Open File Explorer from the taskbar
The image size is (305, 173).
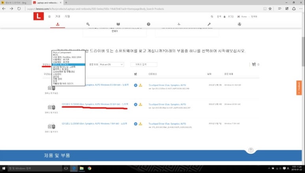coord(82,168)
